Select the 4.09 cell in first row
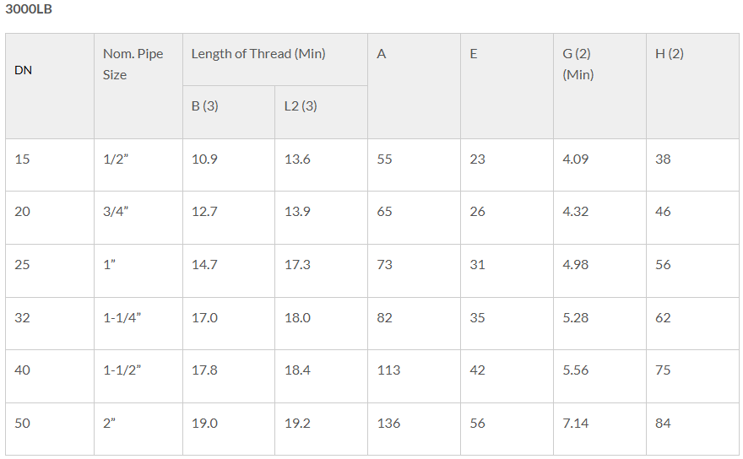 tap(600, 165)
